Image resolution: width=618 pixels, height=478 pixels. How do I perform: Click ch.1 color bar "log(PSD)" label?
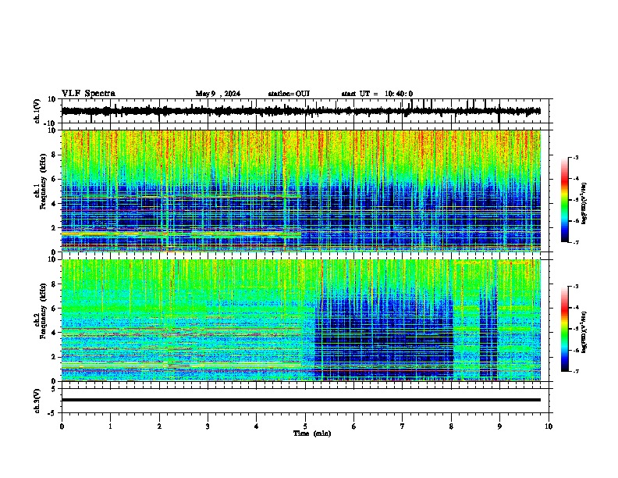[x=584, y=203]
